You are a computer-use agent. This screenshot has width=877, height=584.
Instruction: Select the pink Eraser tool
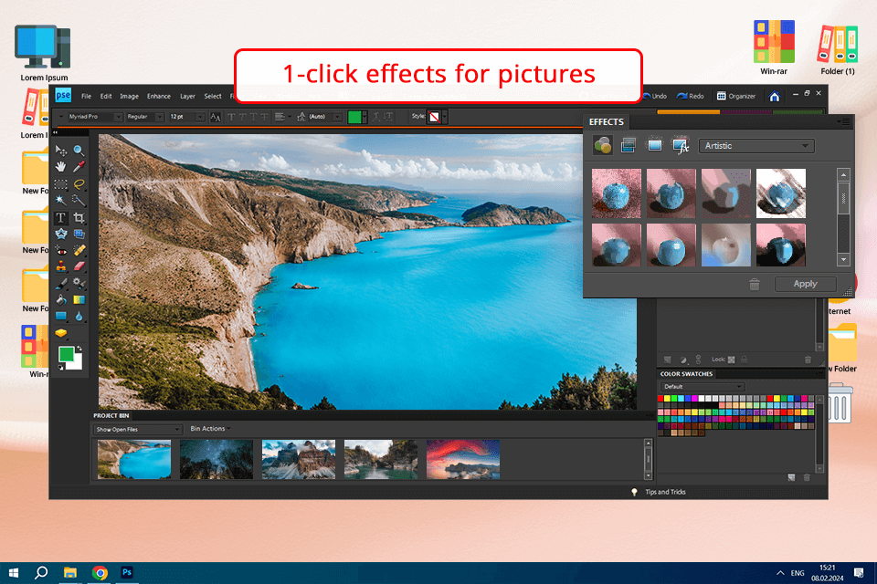click(x=79, y=266)
